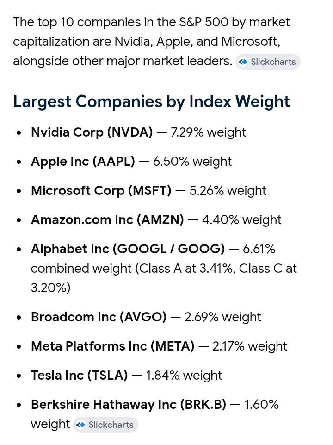Click the Slickcharts icon beside the intro paragraph
Image resolution: width=333 pixels, height=445 pixels.
pos(243,62)
